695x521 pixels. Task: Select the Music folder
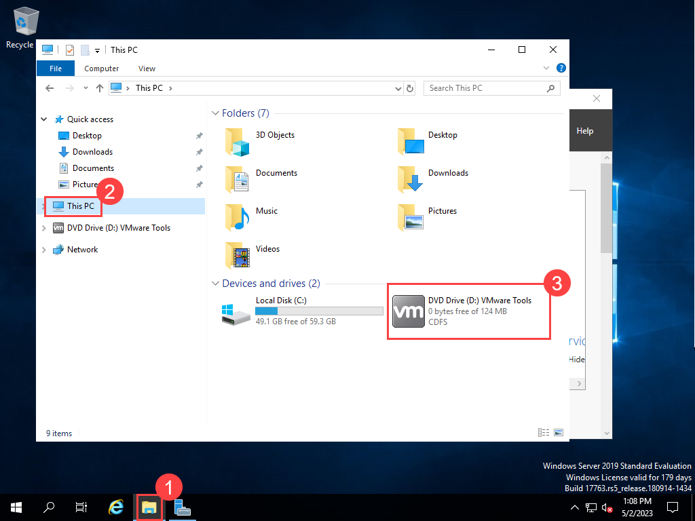pos(251,218)
